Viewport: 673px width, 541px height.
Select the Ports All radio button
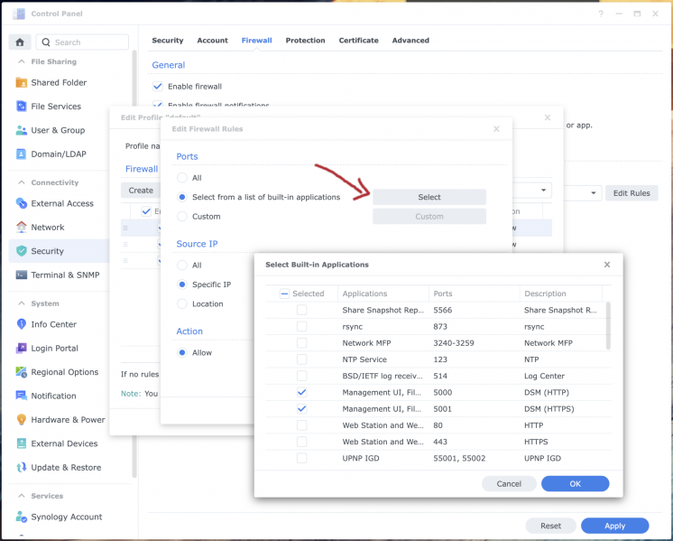click(x=182, y=177)
